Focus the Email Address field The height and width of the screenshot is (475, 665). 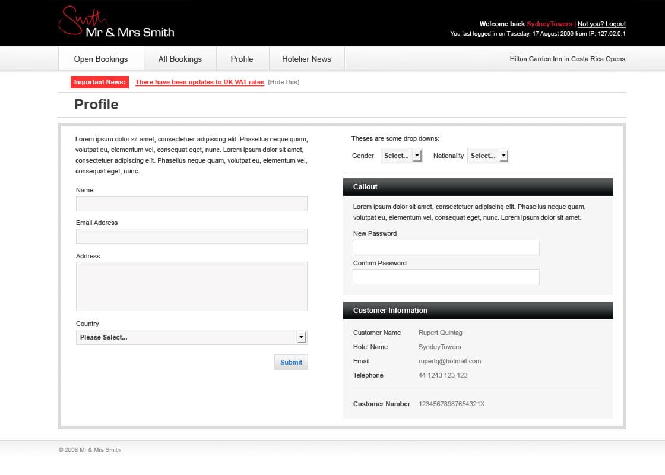pos(191,236)
